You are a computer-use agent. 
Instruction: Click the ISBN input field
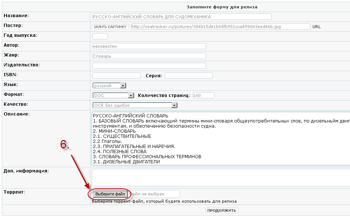pos(117,76)
